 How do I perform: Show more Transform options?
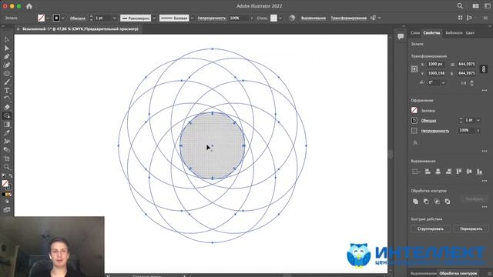click(485, 91)
